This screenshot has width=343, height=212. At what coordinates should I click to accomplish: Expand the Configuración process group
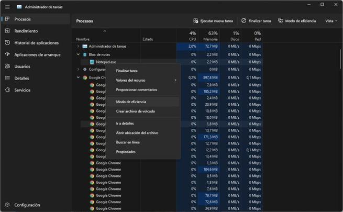(x=78, y=69)
